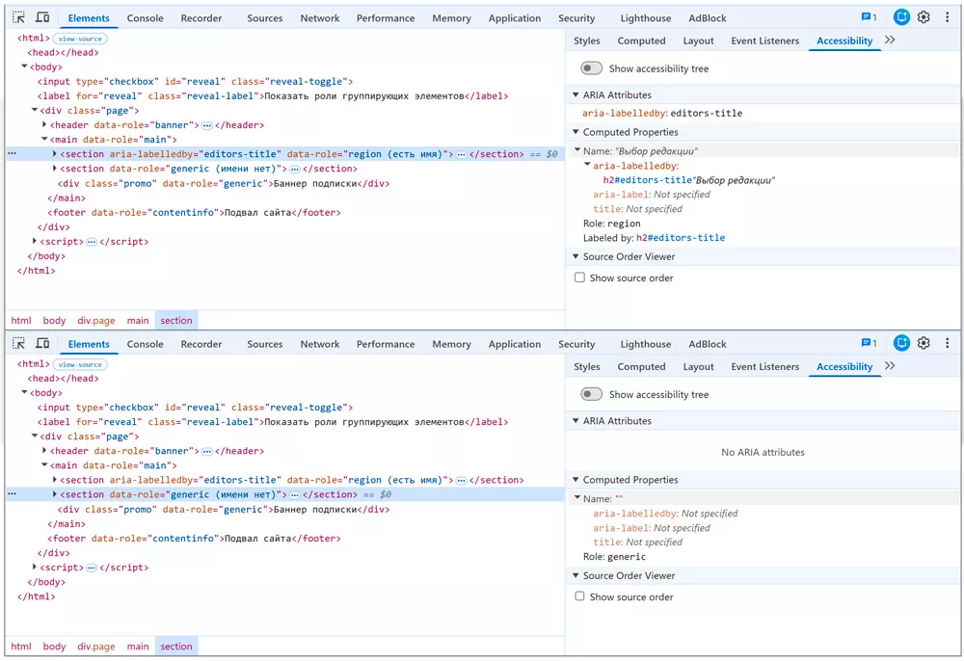Click main breadcrumb in top panel

pyautogui.click(x=138, y=320)
